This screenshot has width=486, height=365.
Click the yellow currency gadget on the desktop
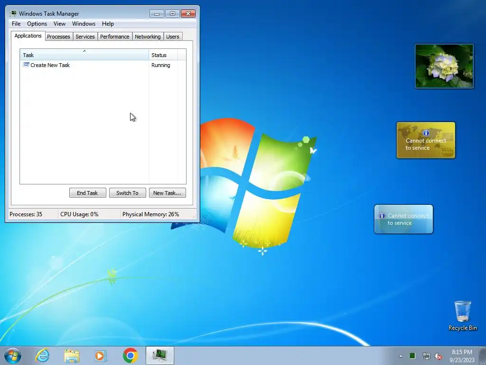pyautogui.click(x=426, y=140)
